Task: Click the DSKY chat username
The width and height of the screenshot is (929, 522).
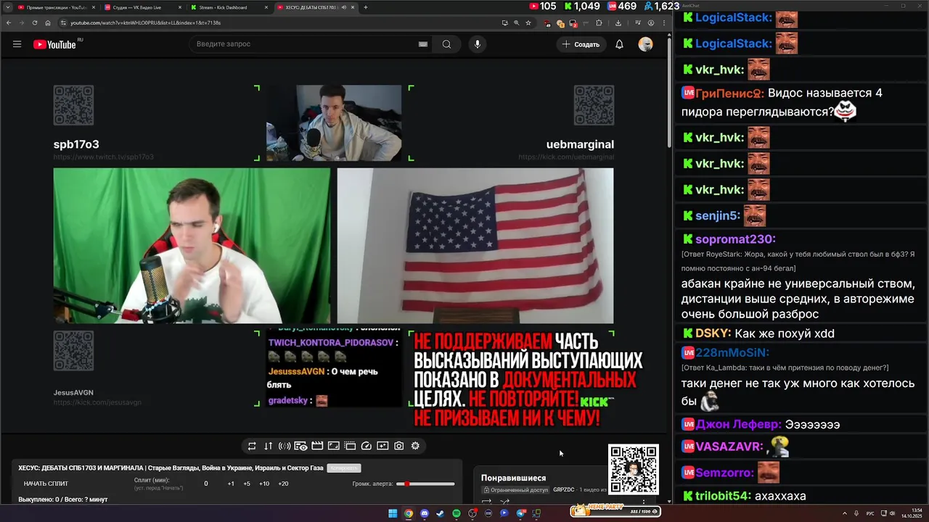Action: 713,333
